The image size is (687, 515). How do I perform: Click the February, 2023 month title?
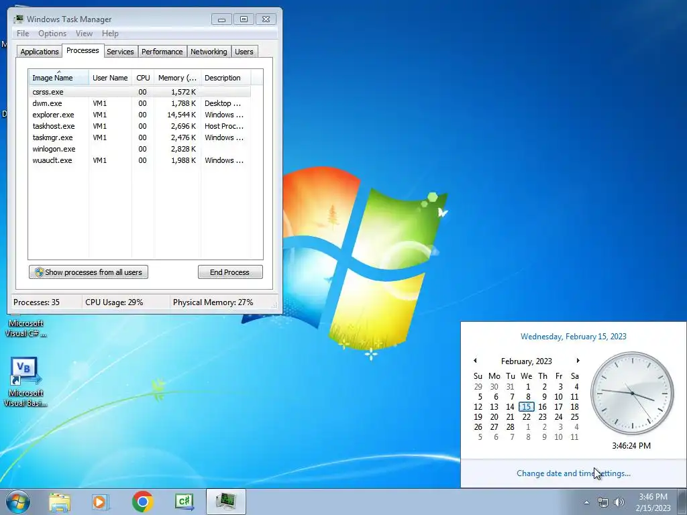[526, 361]
